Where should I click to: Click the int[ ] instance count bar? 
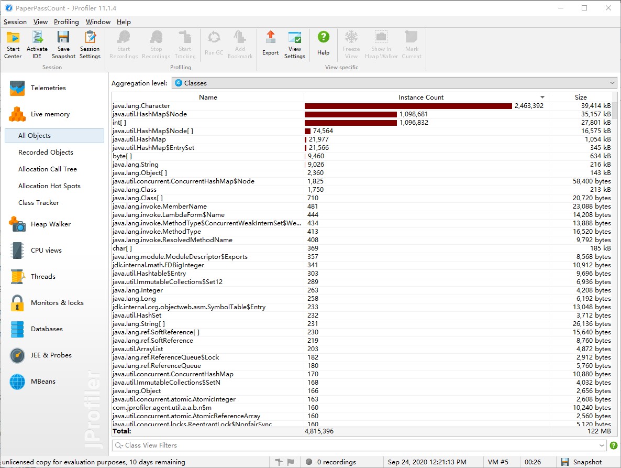[350, 123]
